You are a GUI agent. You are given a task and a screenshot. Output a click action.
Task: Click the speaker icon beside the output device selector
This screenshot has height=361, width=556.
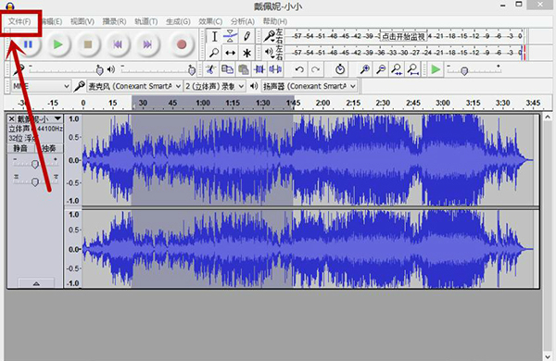[x=254, y=86]
